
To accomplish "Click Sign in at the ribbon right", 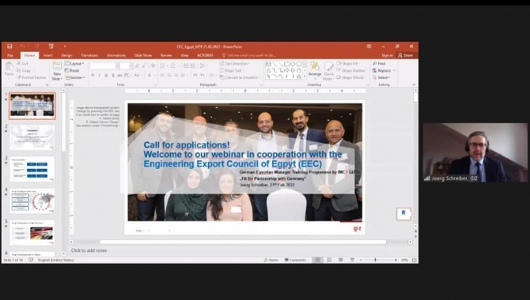I will pyautogui.click(x=387, y=55).
